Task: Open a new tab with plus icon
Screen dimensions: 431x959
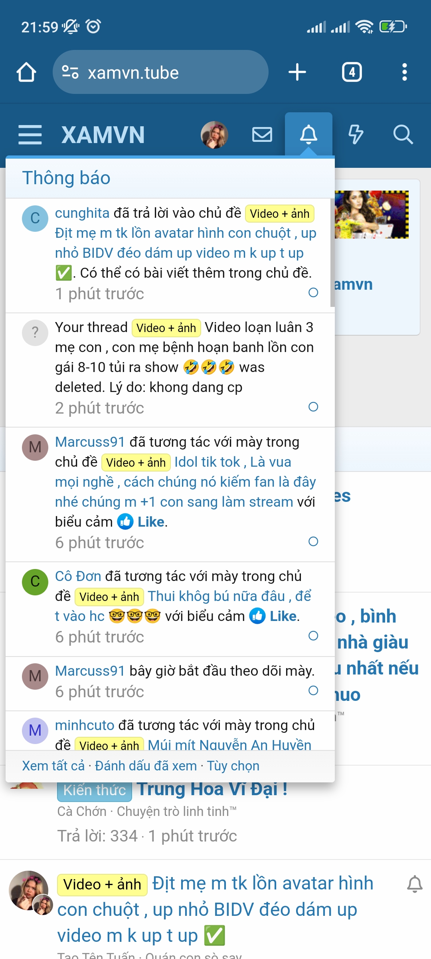Action: point(297,72)
